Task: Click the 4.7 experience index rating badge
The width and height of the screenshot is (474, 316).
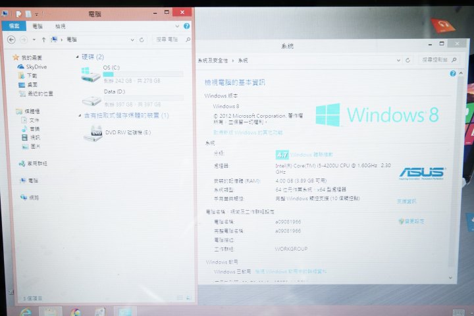Action: click(x=282, y=155)
